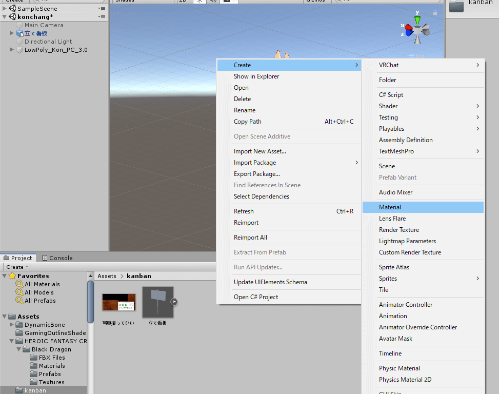Click the padlock icon above the scene gizmo

click(434, 12)
